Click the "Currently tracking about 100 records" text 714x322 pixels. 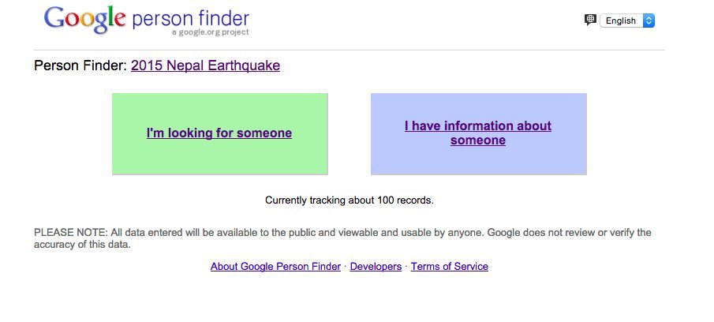pos(350,200)
